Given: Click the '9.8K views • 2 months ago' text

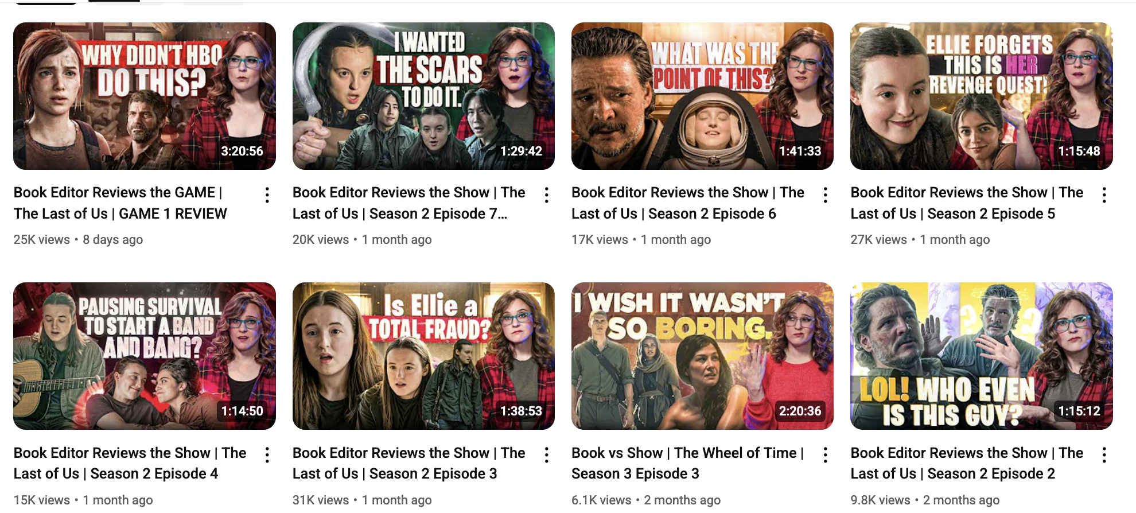Looking at the screenshot, I should 925,500.
